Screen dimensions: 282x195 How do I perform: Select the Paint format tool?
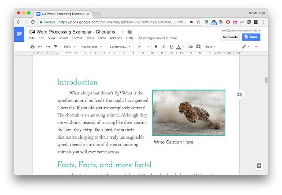56,47
